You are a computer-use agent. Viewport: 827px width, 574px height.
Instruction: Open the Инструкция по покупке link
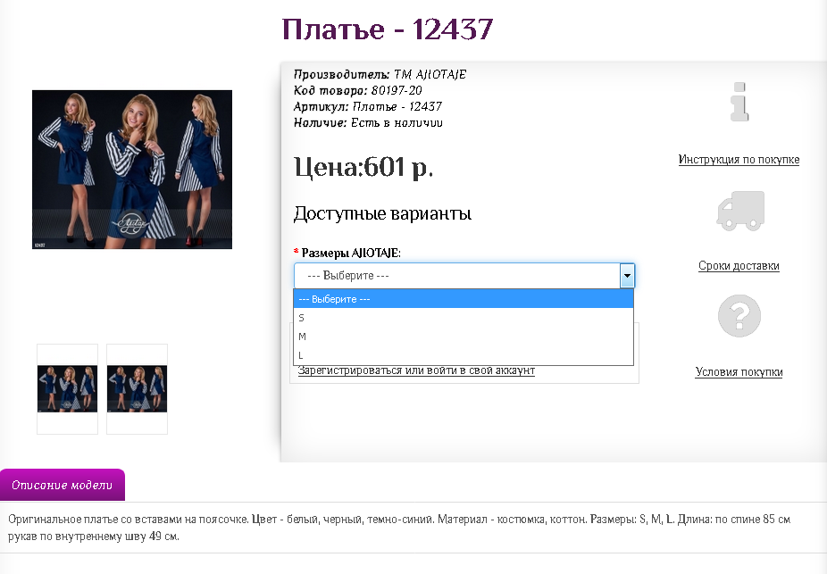[739, 160]
